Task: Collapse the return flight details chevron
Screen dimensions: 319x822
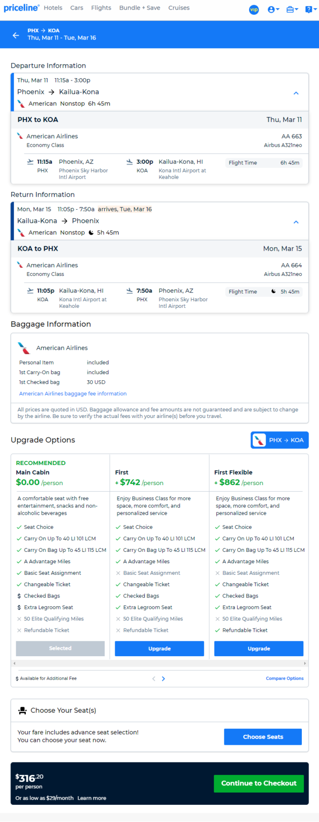Action: tap(296, 222)
